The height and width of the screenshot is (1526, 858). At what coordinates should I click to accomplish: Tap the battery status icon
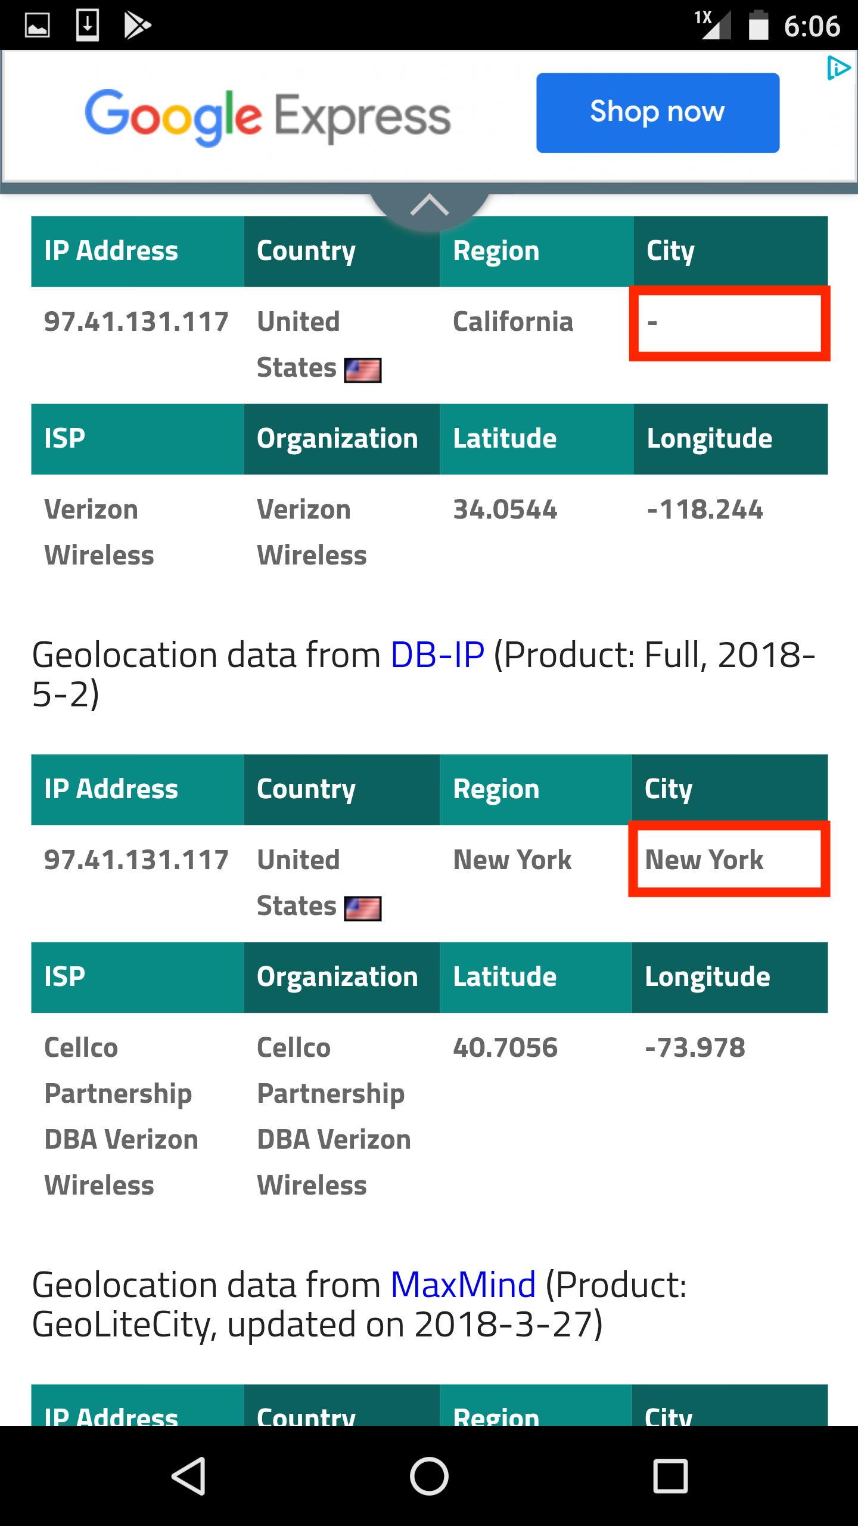(x=758, y=25)
